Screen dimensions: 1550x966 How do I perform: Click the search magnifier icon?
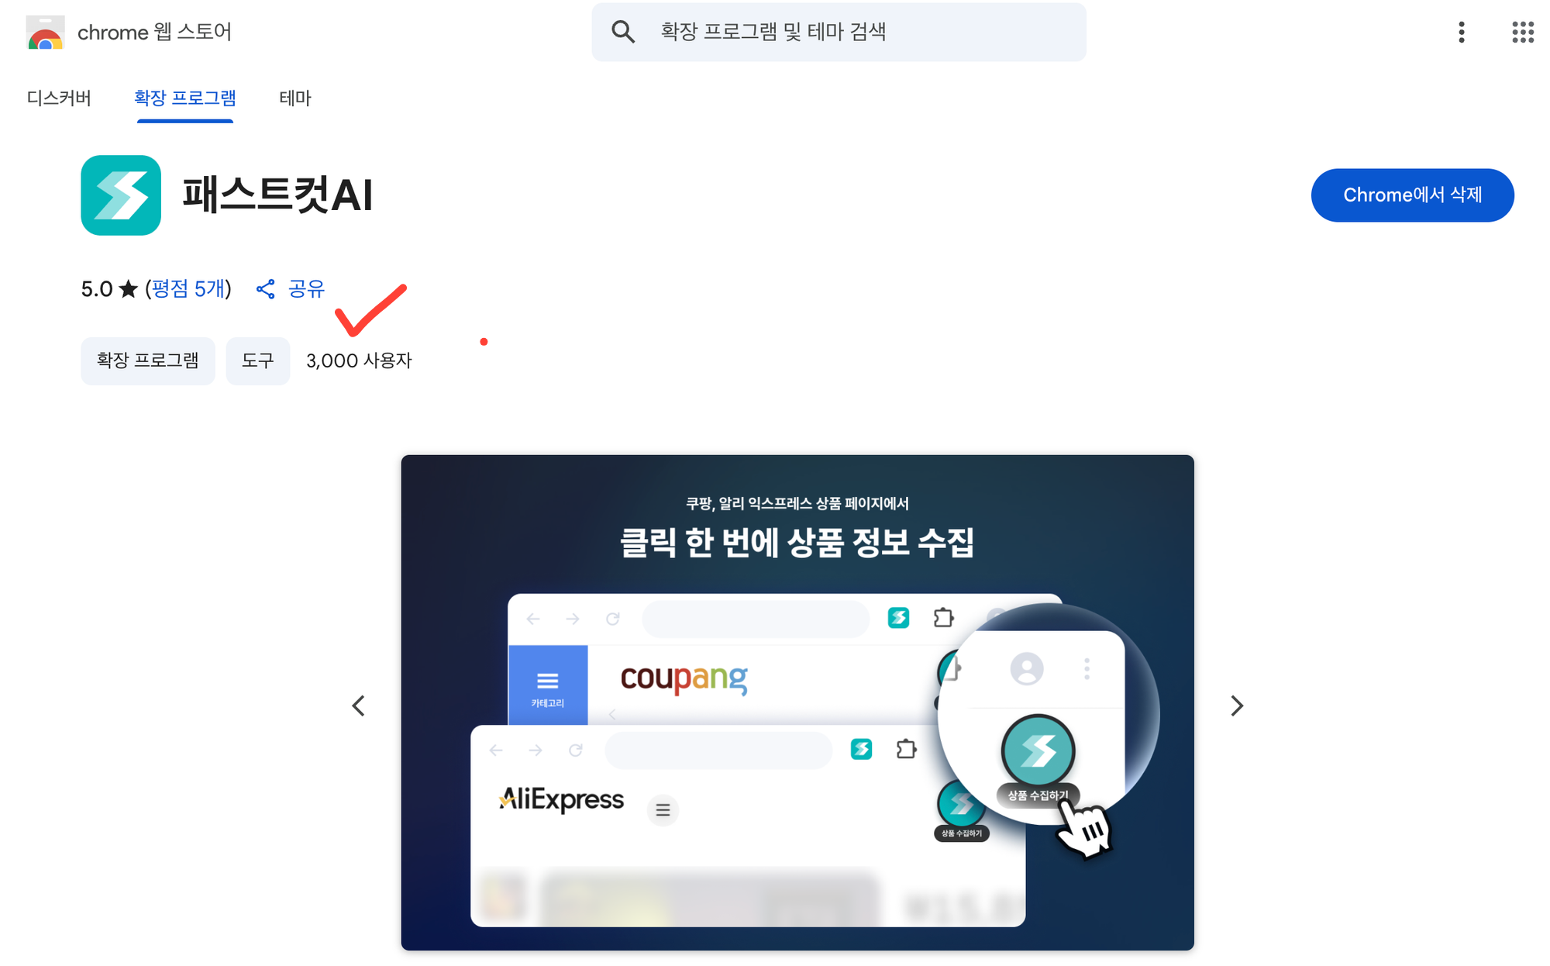pos(623,32)
